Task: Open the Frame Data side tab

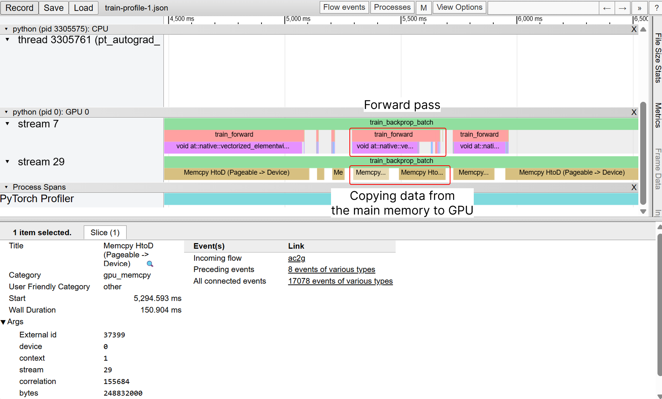Action: tap(658, 169)
